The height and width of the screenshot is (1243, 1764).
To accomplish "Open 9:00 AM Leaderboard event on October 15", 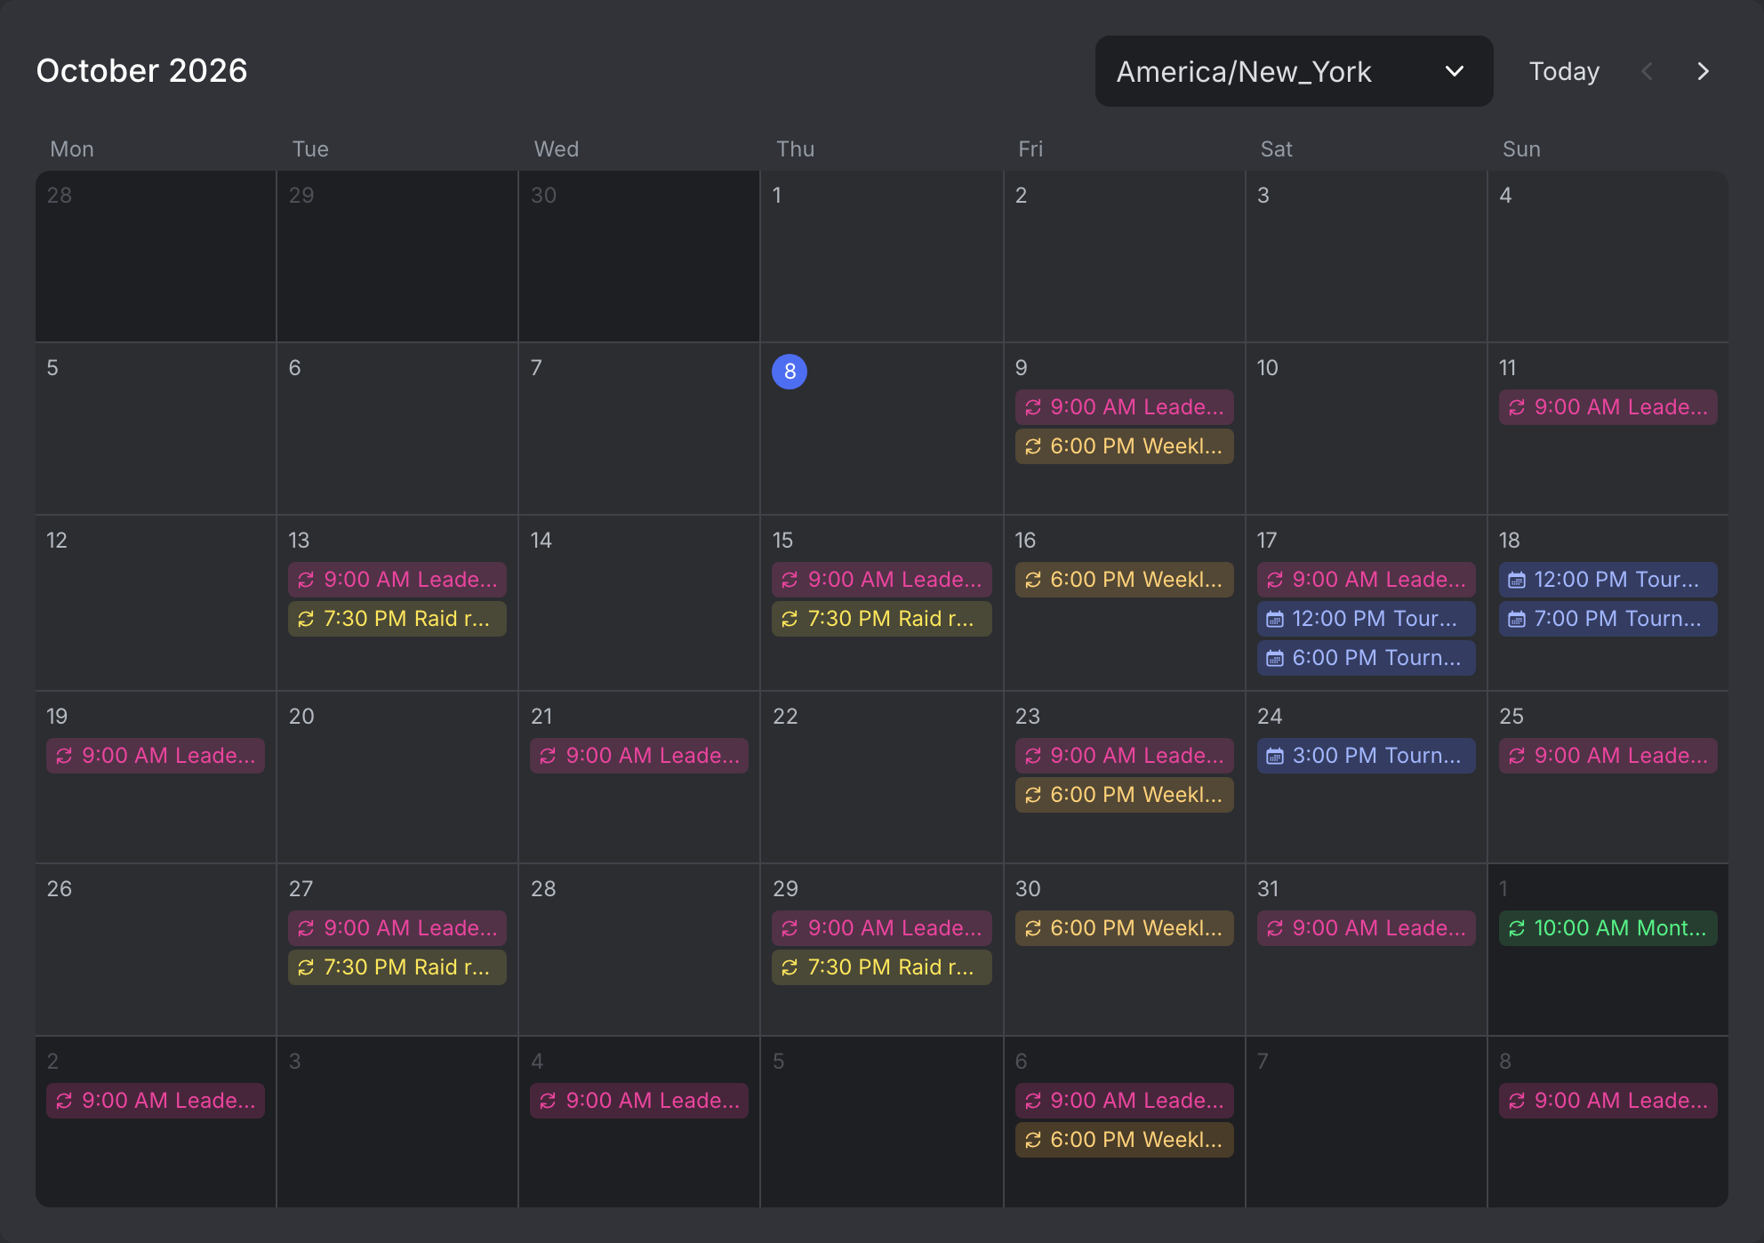I will (x=882, y=580).
